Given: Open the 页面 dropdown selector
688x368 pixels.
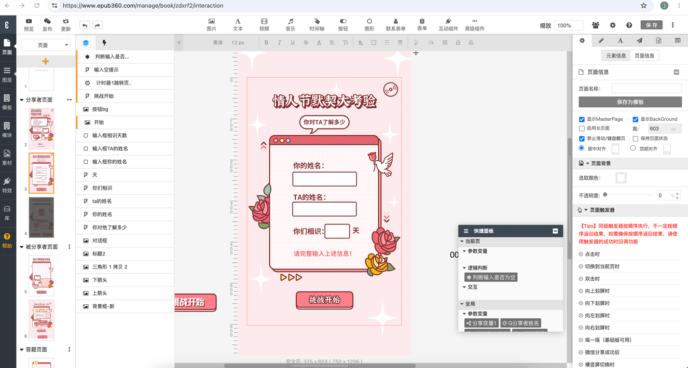Looking at the screenshot, I should click(46, 45).
